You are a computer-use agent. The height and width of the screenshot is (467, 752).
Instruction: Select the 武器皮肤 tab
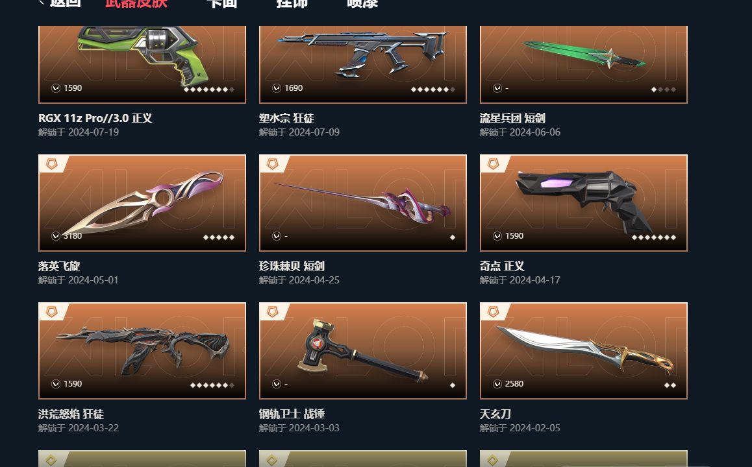pyautogui.click(x=136, y=3)
